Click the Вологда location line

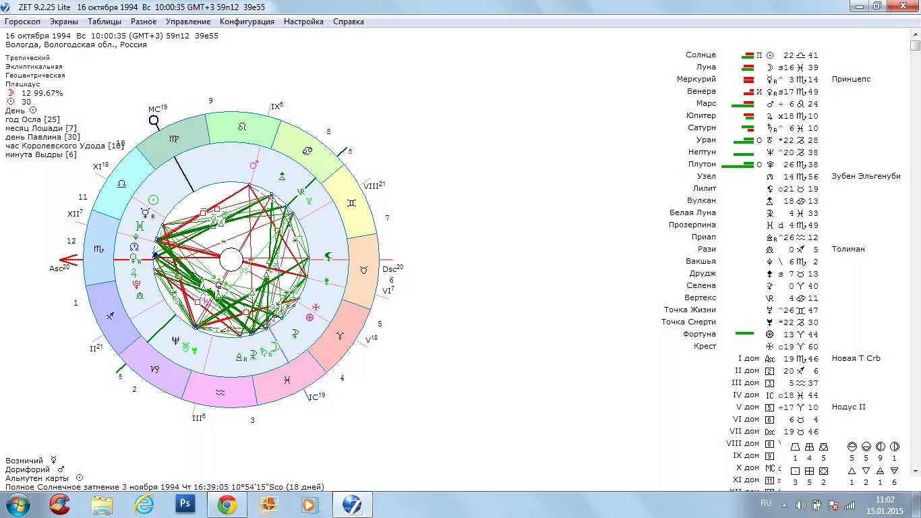tap(76, 45)
